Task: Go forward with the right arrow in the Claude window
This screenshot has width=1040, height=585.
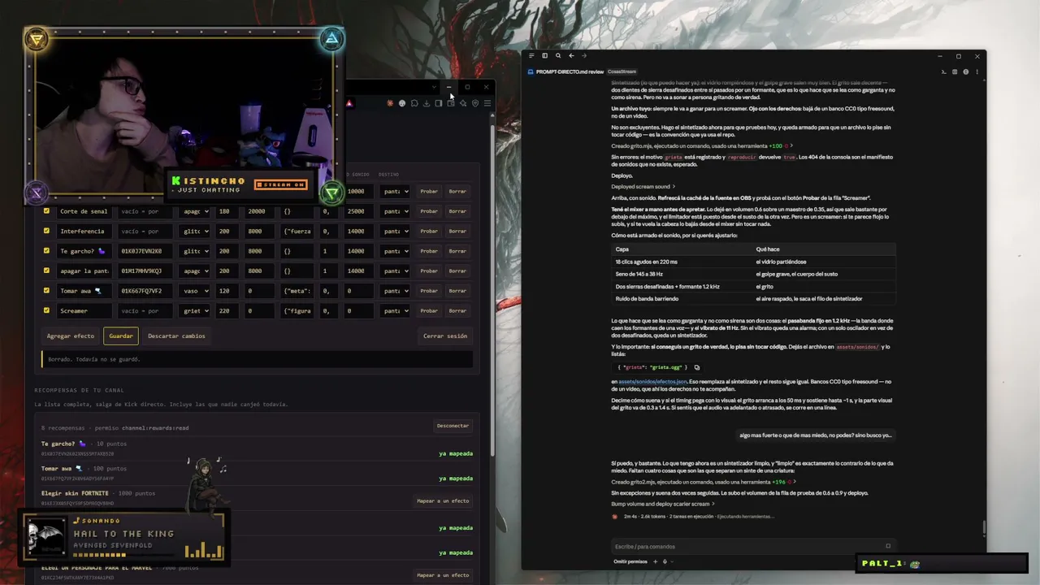Action: click(583, 56)
